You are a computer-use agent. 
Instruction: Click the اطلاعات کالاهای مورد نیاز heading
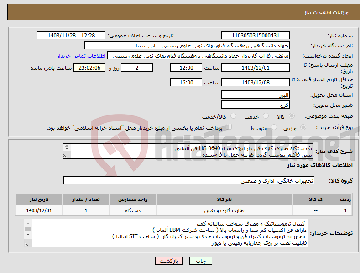click(319, 165)
